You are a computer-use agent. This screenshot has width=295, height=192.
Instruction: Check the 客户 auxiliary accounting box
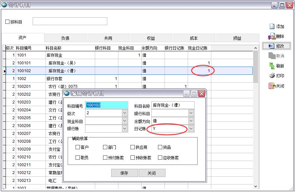coord(78,147)
